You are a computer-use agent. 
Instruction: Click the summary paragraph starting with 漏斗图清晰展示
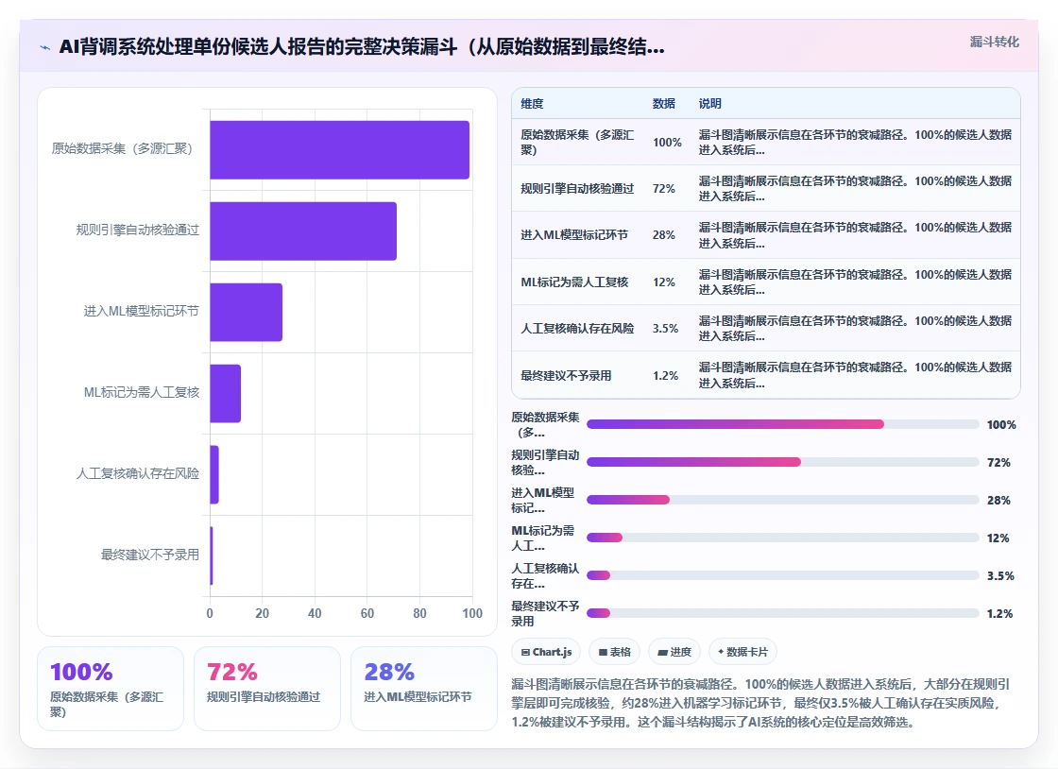[x=761, y=703]
